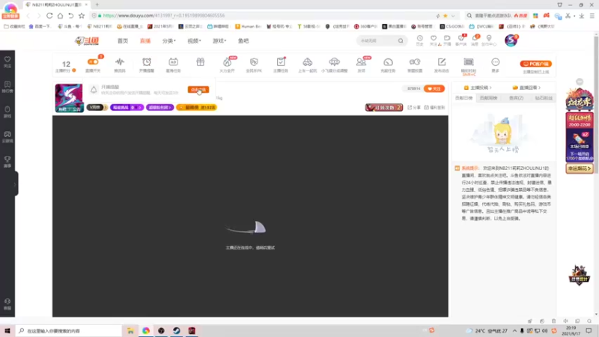Expand the purple 福星挑战 badge
599x337 pixels.
[127, 108]
